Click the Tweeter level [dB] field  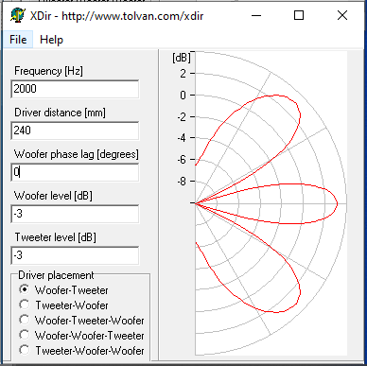pos(75,255)
